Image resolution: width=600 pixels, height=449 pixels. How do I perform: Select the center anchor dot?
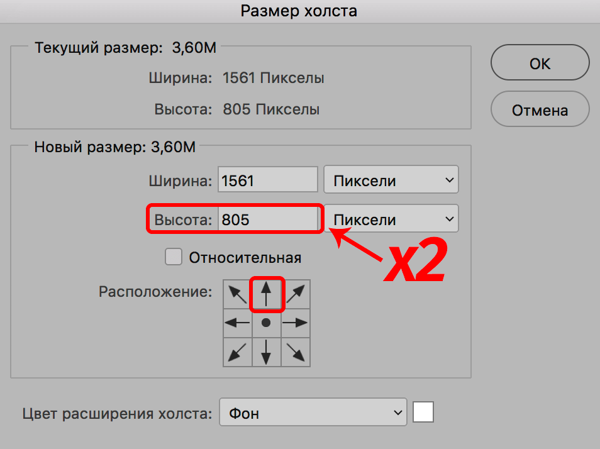coord(267,323)
